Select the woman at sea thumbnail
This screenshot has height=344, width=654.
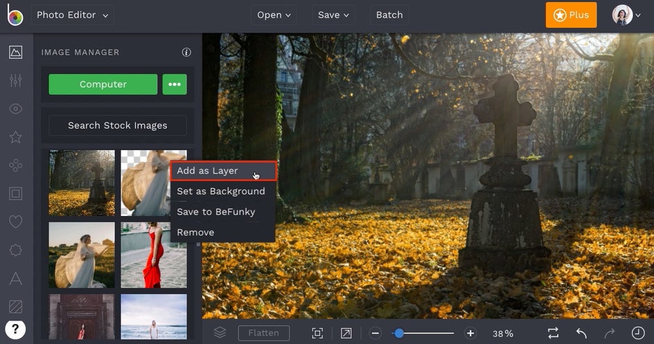154,317
